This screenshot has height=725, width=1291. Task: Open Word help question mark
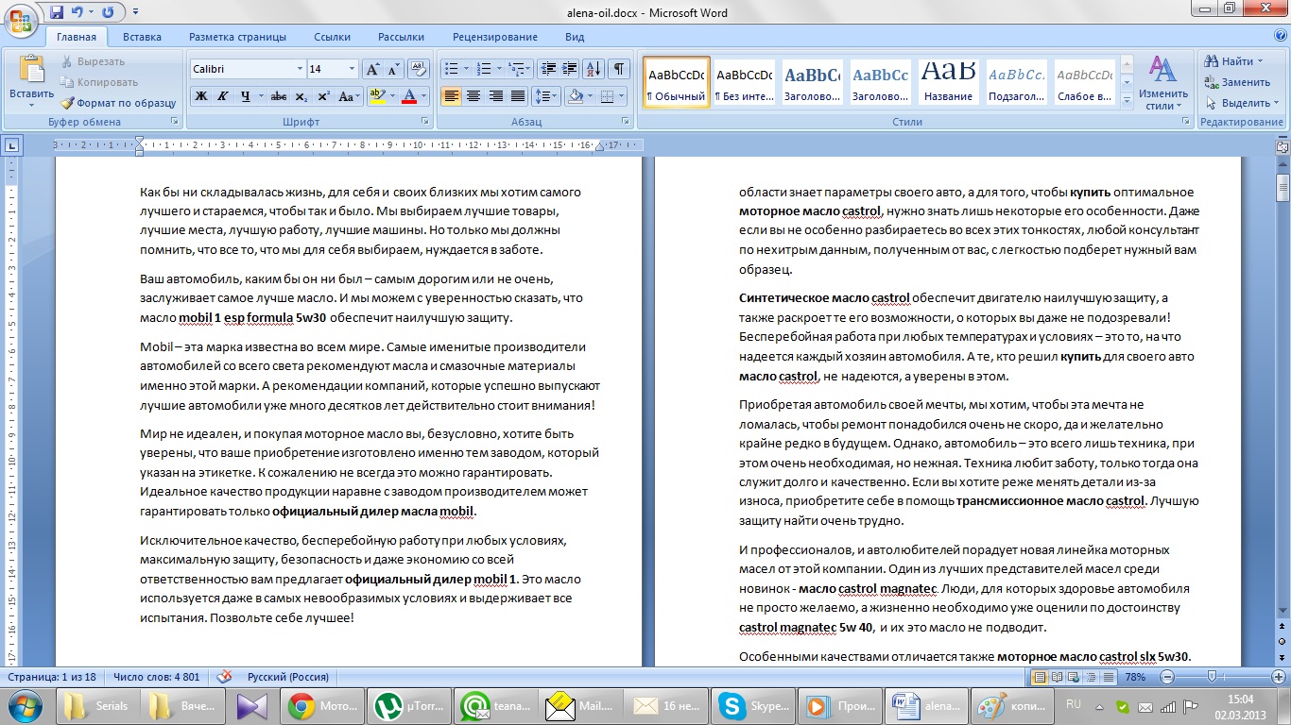[1280, 37]
